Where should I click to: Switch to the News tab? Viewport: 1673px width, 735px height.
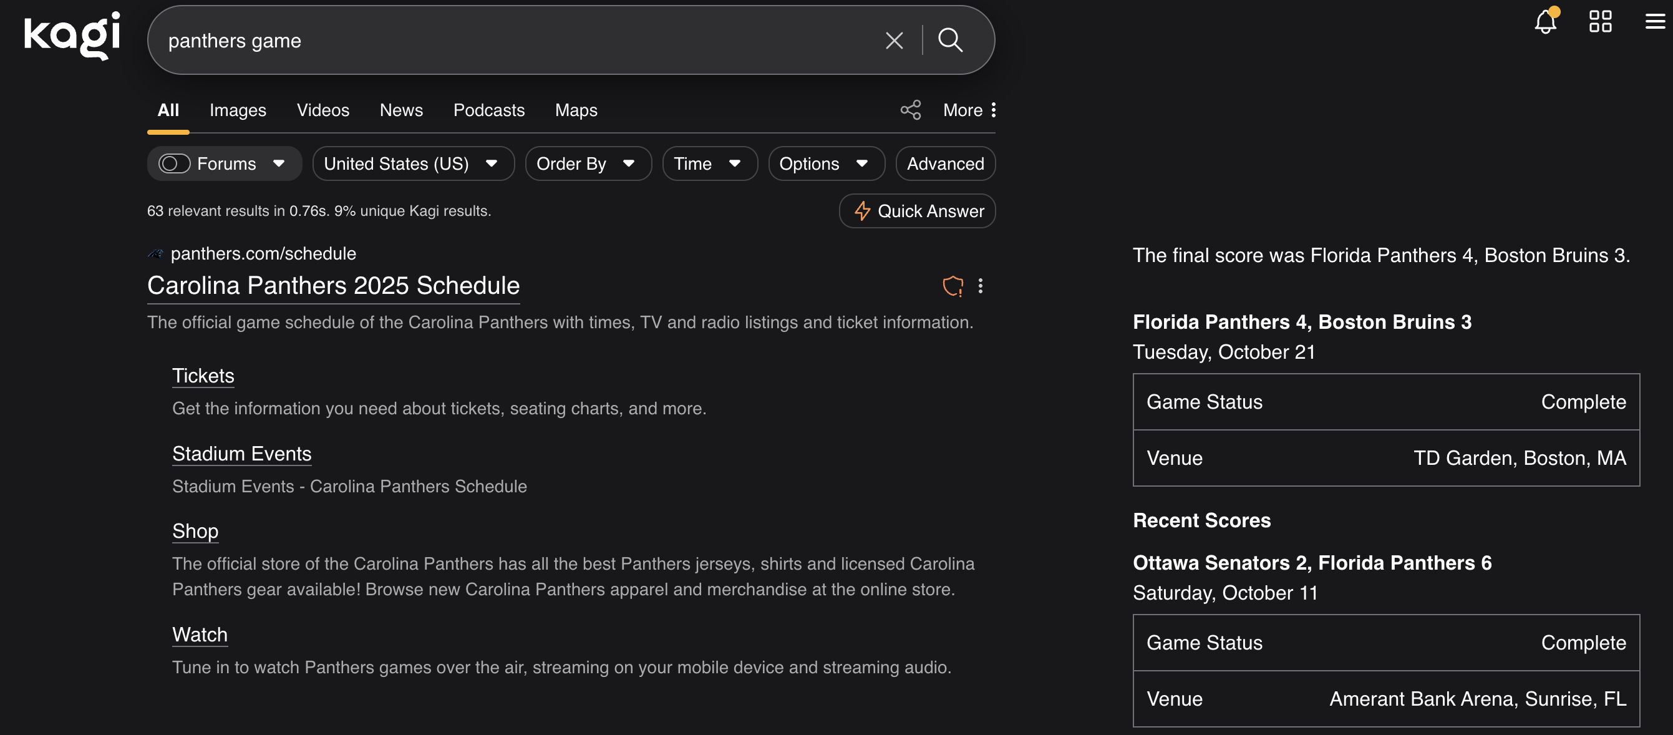(x=400, y=110)
